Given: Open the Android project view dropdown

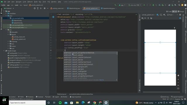Looking at the screenshot, I should [9, 8].
